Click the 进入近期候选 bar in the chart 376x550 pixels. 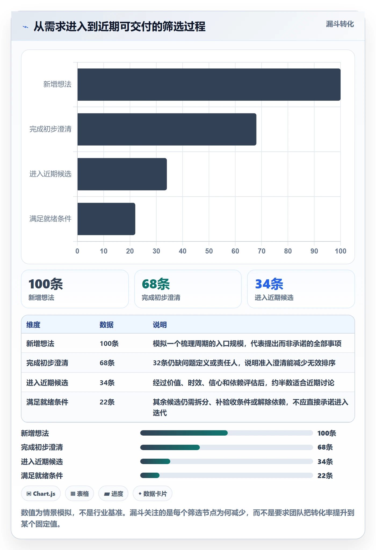pos(122,174)
